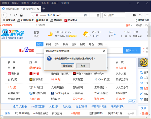The image size is (151, 119).
Task: Reload the current page
Action: (16, 15)
